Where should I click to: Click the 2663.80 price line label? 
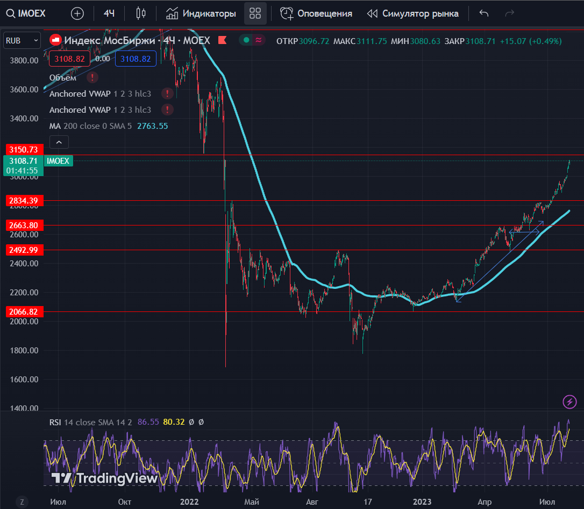click(x=24, y=226)
